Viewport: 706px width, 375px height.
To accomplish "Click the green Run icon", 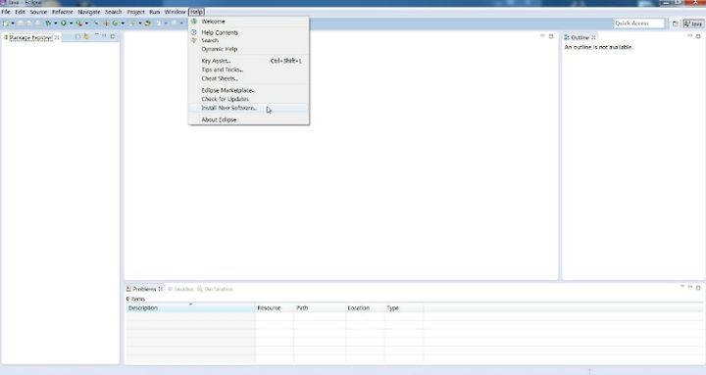I will point(64,23).
